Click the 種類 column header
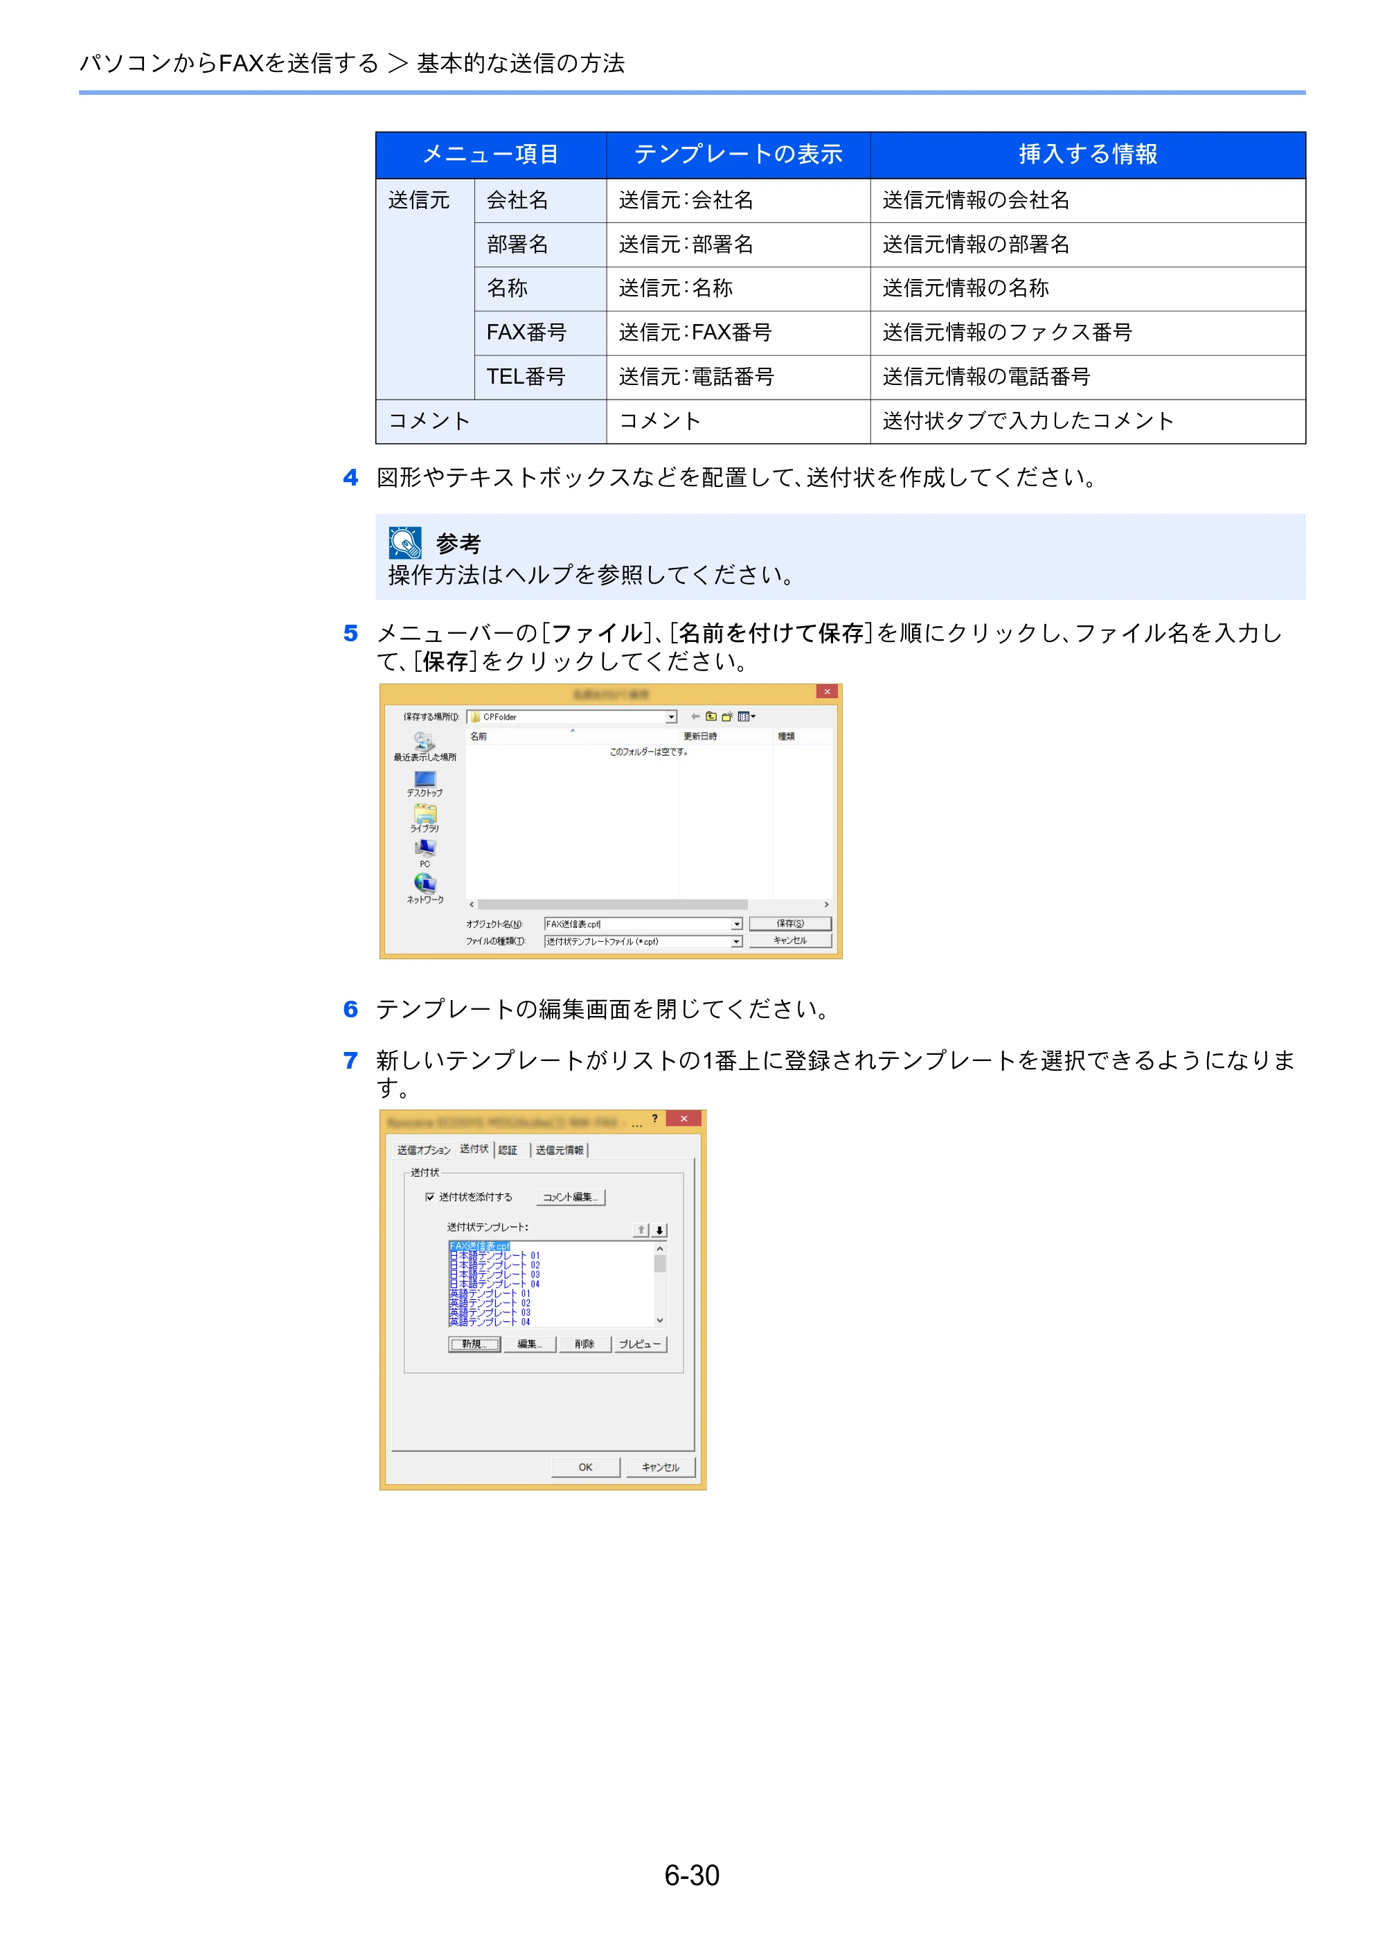 pyautogui.click(x=802, y=736)
